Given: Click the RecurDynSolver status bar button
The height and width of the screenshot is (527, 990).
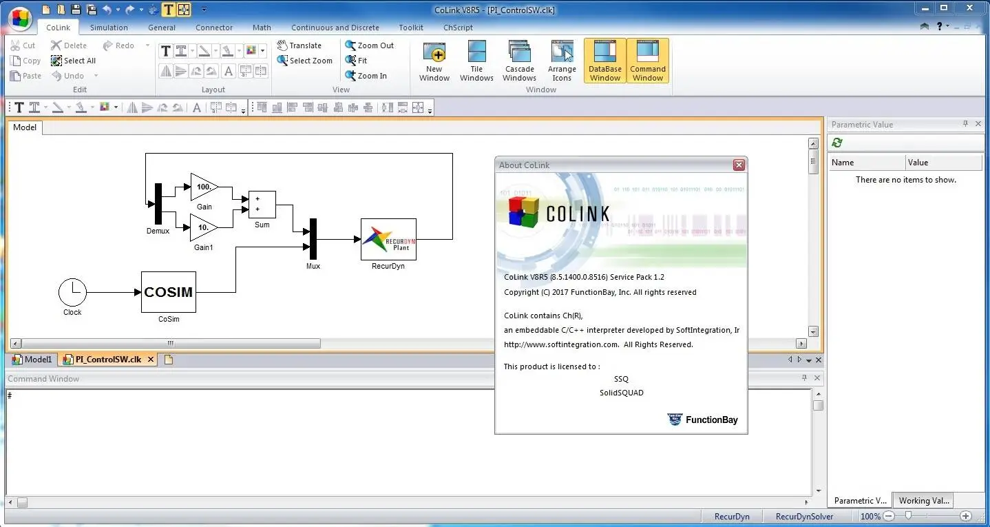Looking at the screenshot, I should tap(804, 516).
